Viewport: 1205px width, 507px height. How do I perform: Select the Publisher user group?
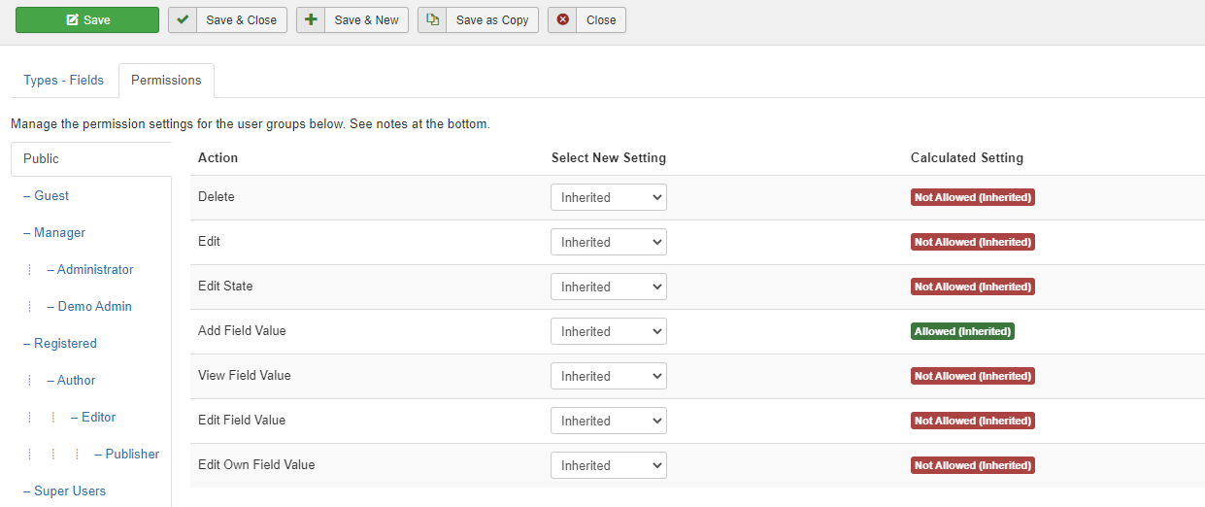coord(132,455)
